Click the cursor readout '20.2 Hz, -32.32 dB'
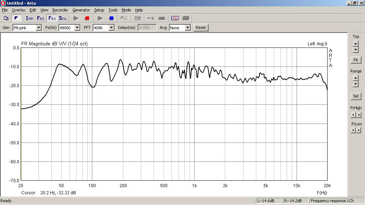365x205 pixels. (58, 192)
